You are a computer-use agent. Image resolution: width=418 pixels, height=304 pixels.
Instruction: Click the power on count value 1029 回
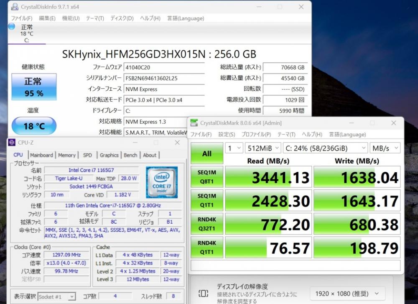pyautogui.click(x=285, y=100)
